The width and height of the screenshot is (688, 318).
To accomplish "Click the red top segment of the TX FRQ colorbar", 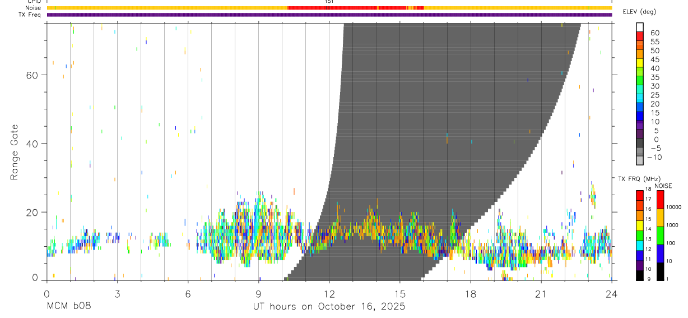I will (639, 194).
